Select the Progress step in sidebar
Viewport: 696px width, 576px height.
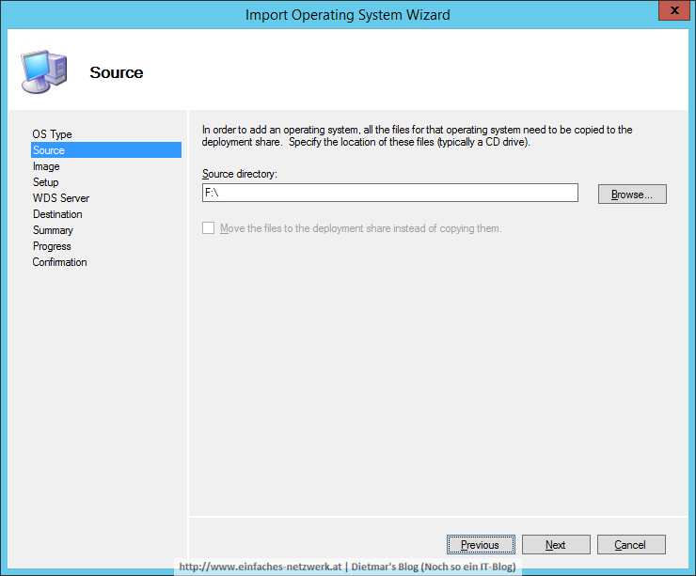coord(52,246)
